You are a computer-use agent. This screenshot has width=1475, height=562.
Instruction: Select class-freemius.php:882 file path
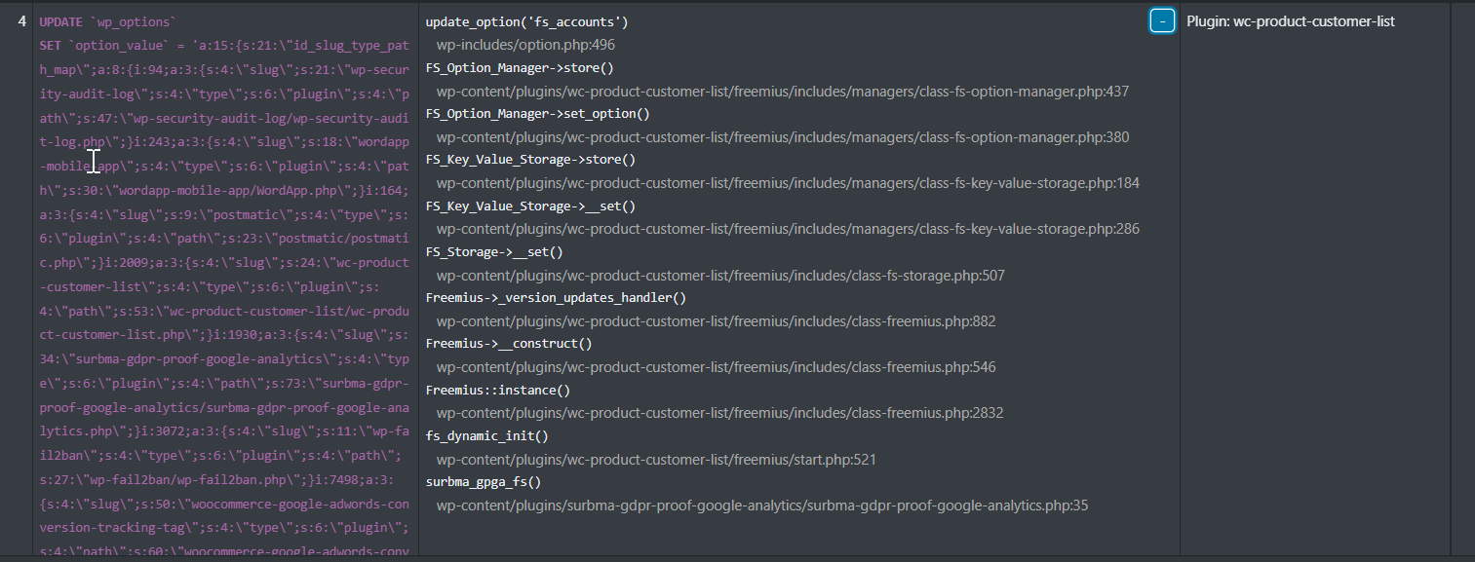click(717, 321)
